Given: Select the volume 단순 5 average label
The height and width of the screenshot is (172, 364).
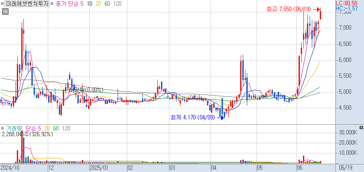Looking at the screenshot, I should coord(33,128).
